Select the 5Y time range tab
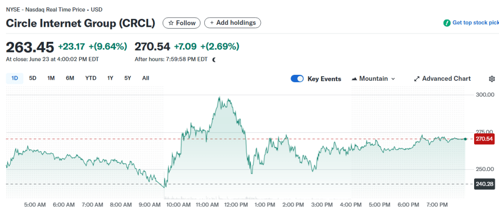Image resolution: width=499 pixels, height=210 pixels. tap(128, 78)
